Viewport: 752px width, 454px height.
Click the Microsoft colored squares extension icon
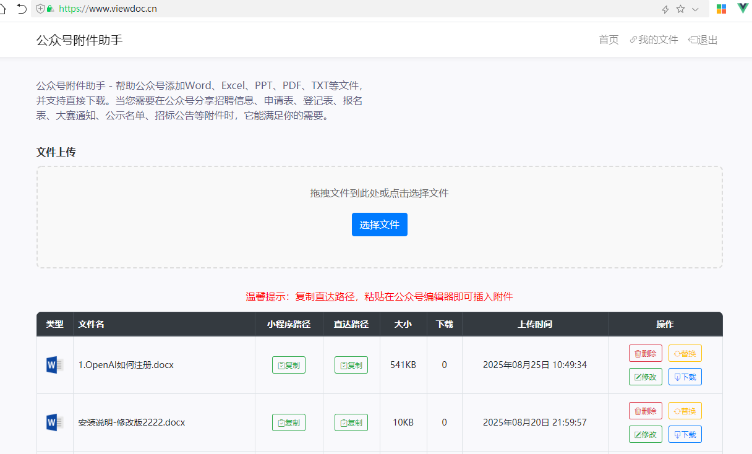pos(721,9)
